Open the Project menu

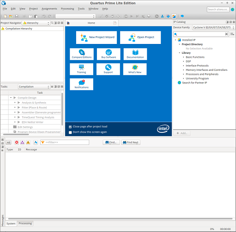pyautogui.click(x=33, y=9)
